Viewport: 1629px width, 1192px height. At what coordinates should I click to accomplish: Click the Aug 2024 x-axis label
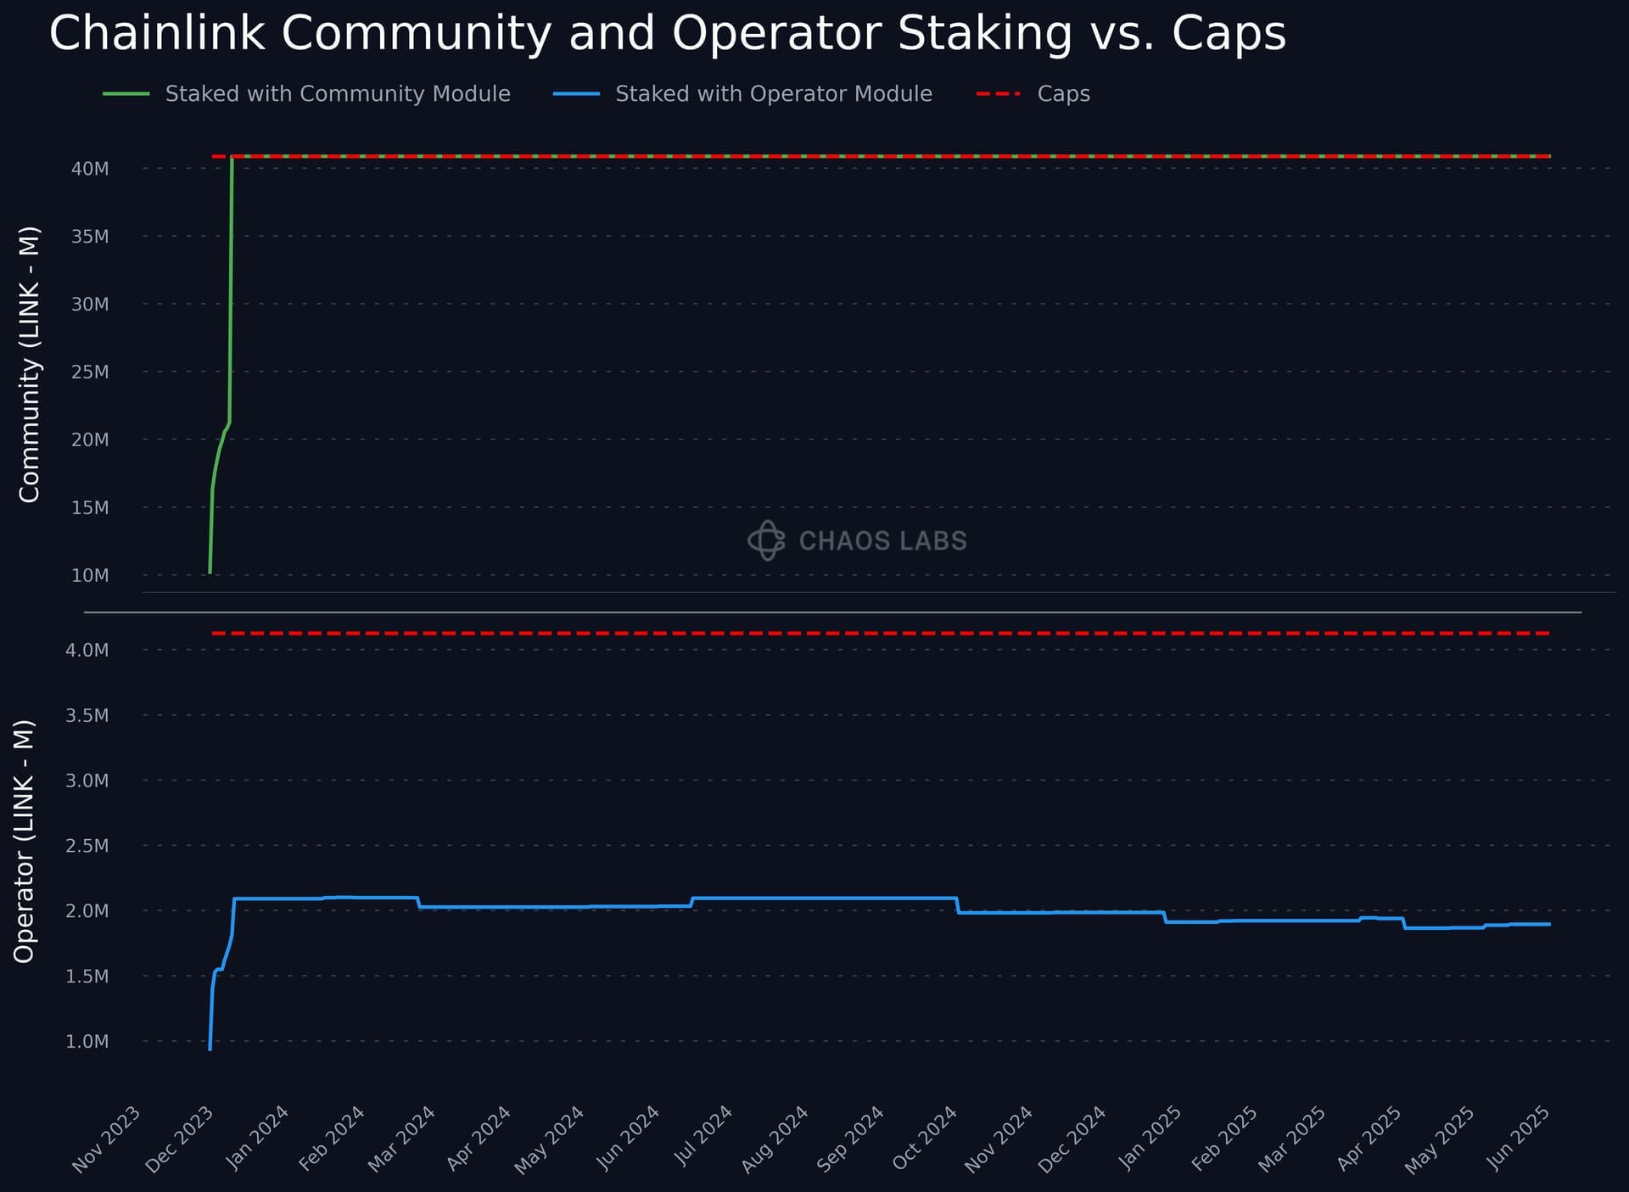click(775, 1139)
